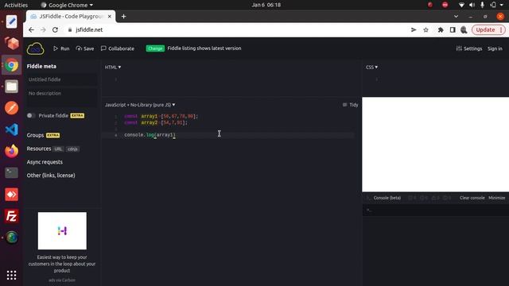Open the CSS panel dropdown

point(371,67)
